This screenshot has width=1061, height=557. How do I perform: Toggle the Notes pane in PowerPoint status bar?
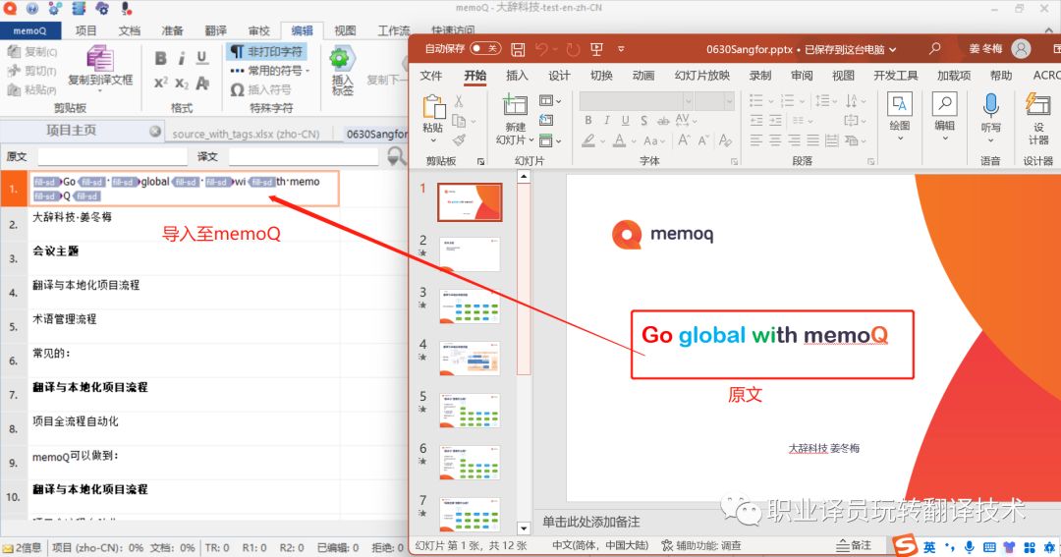[x=853, y=545]
